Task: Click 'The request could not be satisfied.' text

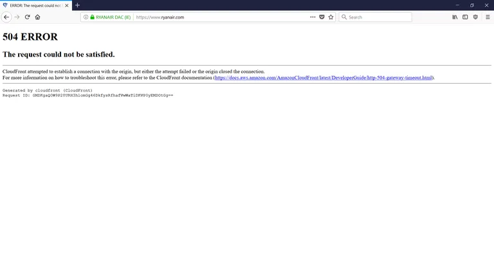Action: pos(59,55)
